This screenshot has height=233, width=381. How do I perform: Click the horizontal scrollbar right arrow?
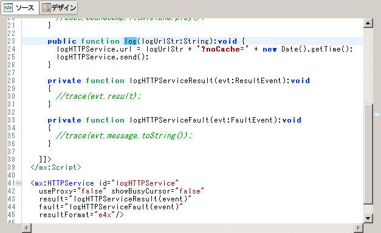click(x=358, y=228)
